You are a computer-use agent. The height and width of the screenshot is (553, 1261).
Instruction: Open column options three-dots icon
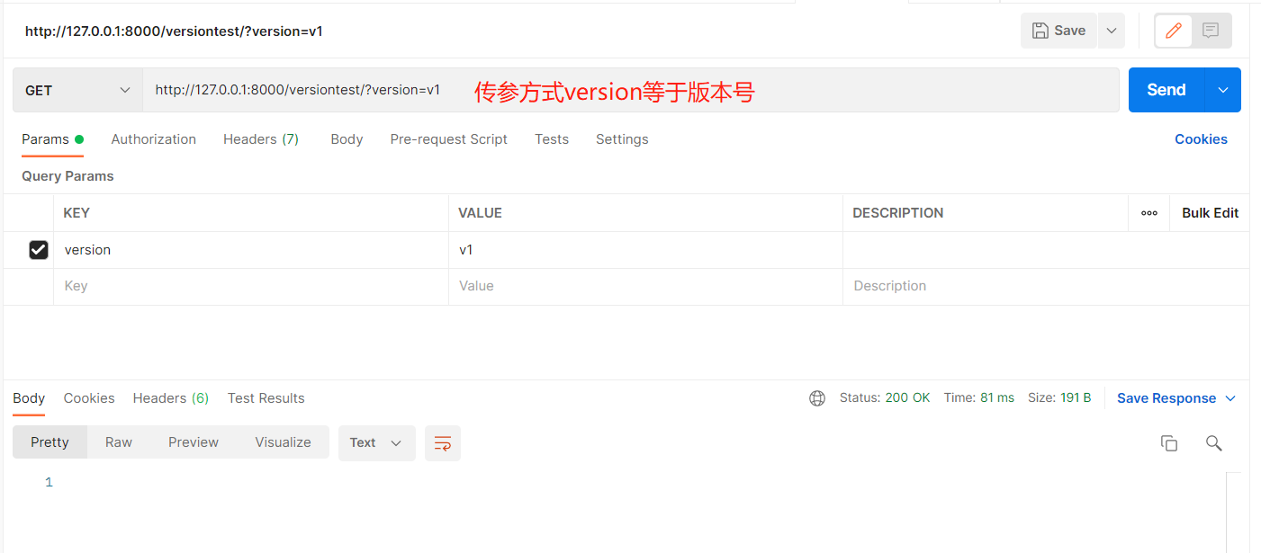pos(1149,213)
